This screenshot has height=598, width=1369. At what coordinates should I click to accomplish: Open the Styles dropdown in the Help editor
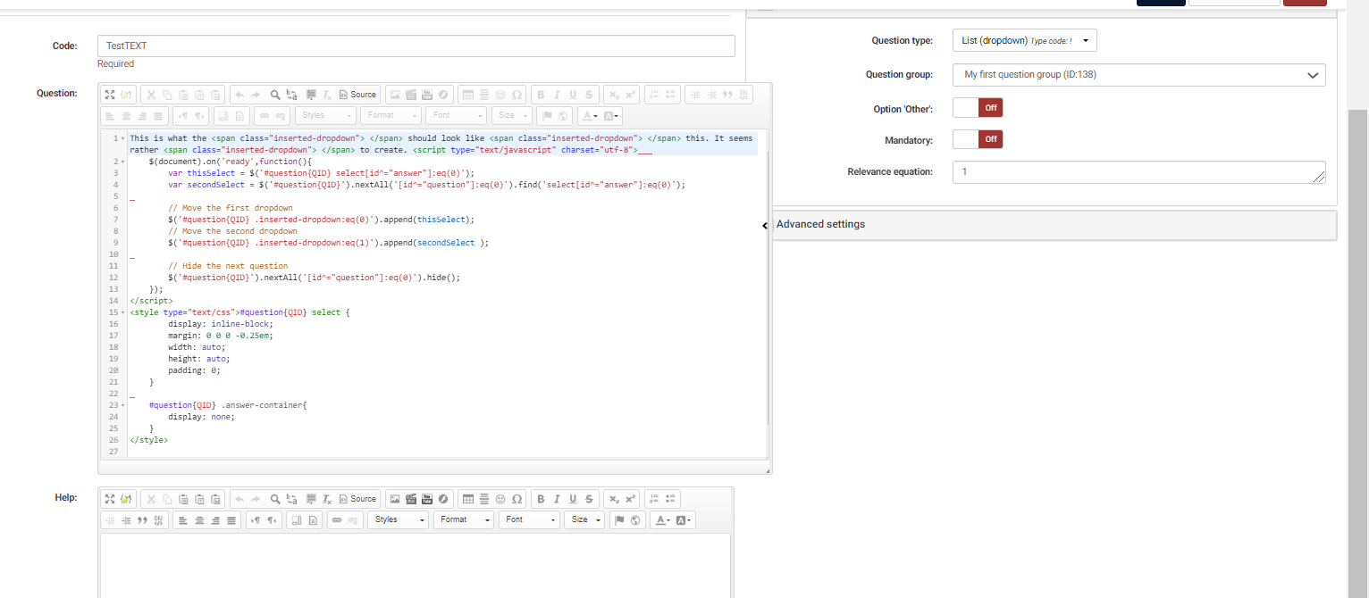pos(398,519)
